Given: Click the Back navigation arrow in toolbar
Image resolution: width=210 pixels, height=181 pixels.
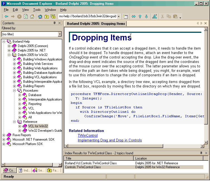Looking at the screenshot, I should point(6,16).
